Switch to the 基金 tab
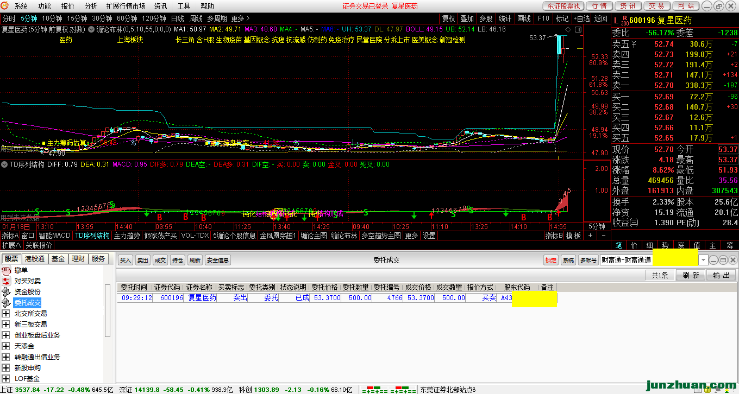The height and width of the screenshot is (394, 739). [58, 259]
